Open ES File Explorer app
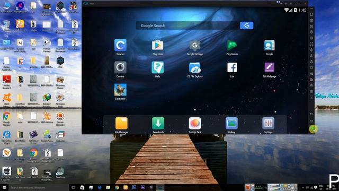This screenshot has height=191, width=339. 195,67
